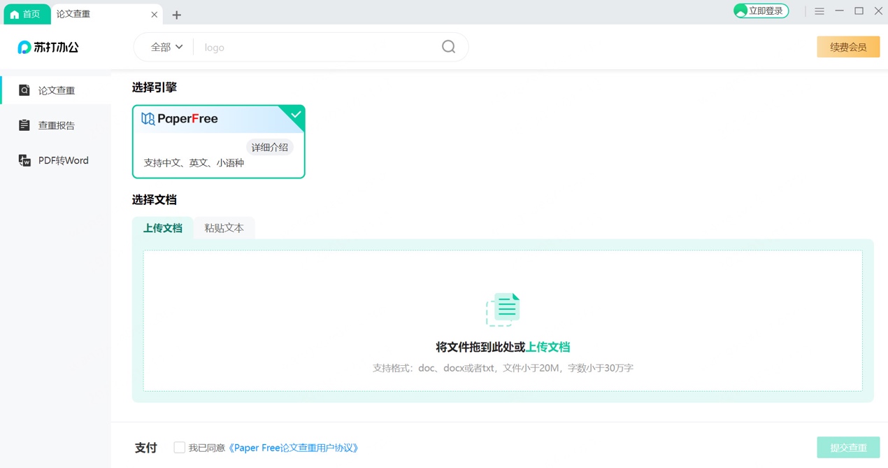Image resolution: width=888 pixels, height=468 pixels.
Task: Close the 论文查重 tab
Action: point(155,15)
